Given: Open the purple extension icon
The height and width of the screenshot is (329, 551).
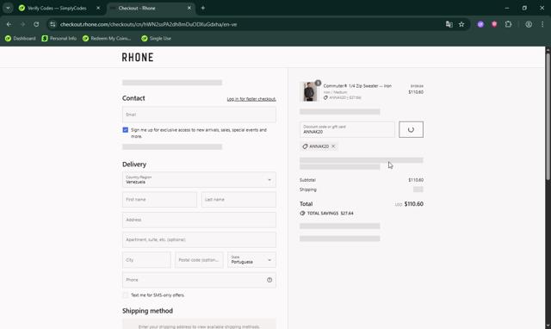Looking at the screenshot, I should [x=480, y=24].
